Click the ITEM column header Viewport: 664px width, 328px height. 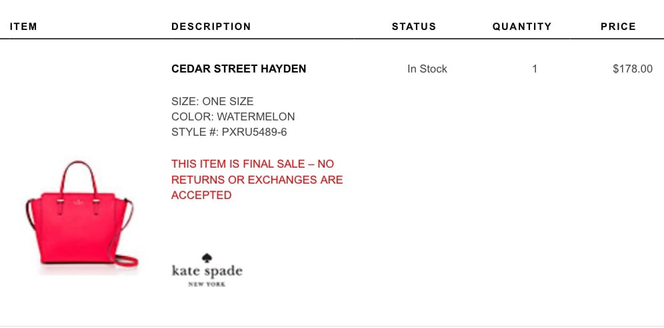(x=24, y=27)
